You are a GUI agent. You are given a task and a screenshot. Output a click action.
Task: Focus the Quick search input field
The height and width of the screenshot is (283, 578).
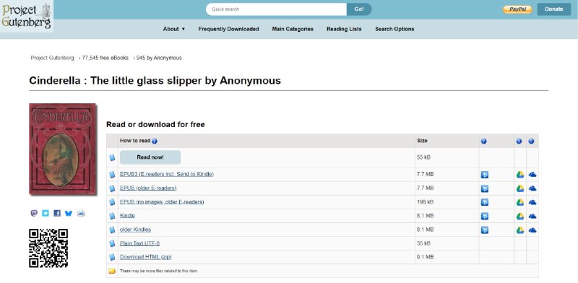pos(276,9)
